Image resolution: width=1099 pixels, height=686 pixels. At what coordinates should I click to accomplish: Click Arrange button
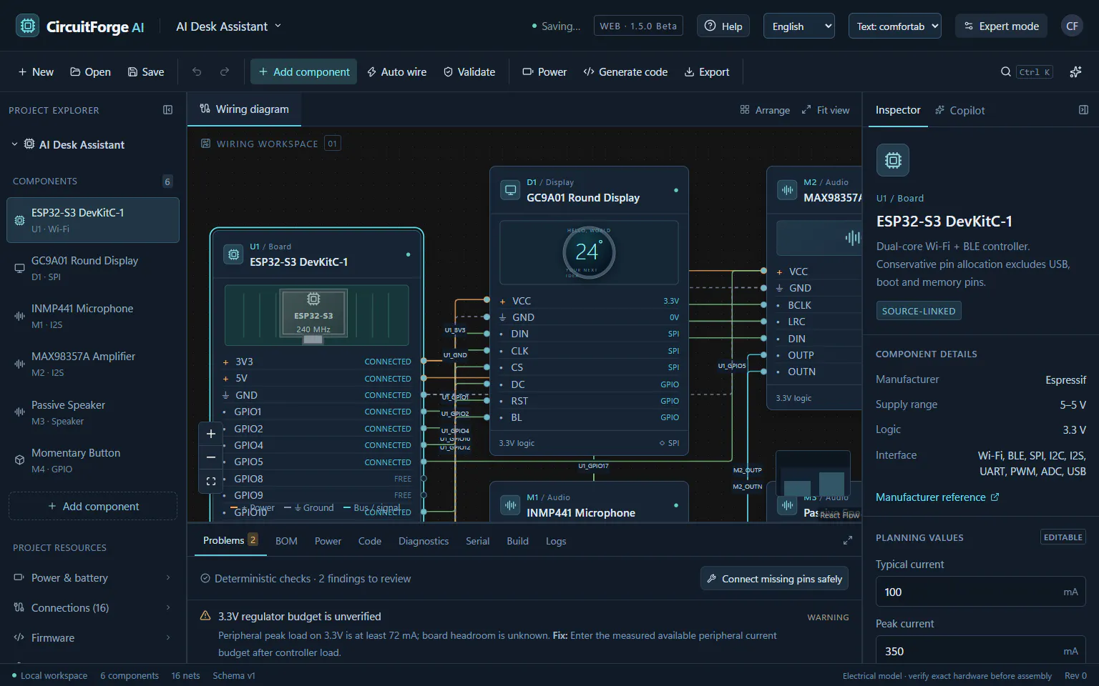click(x=765, y=110)
